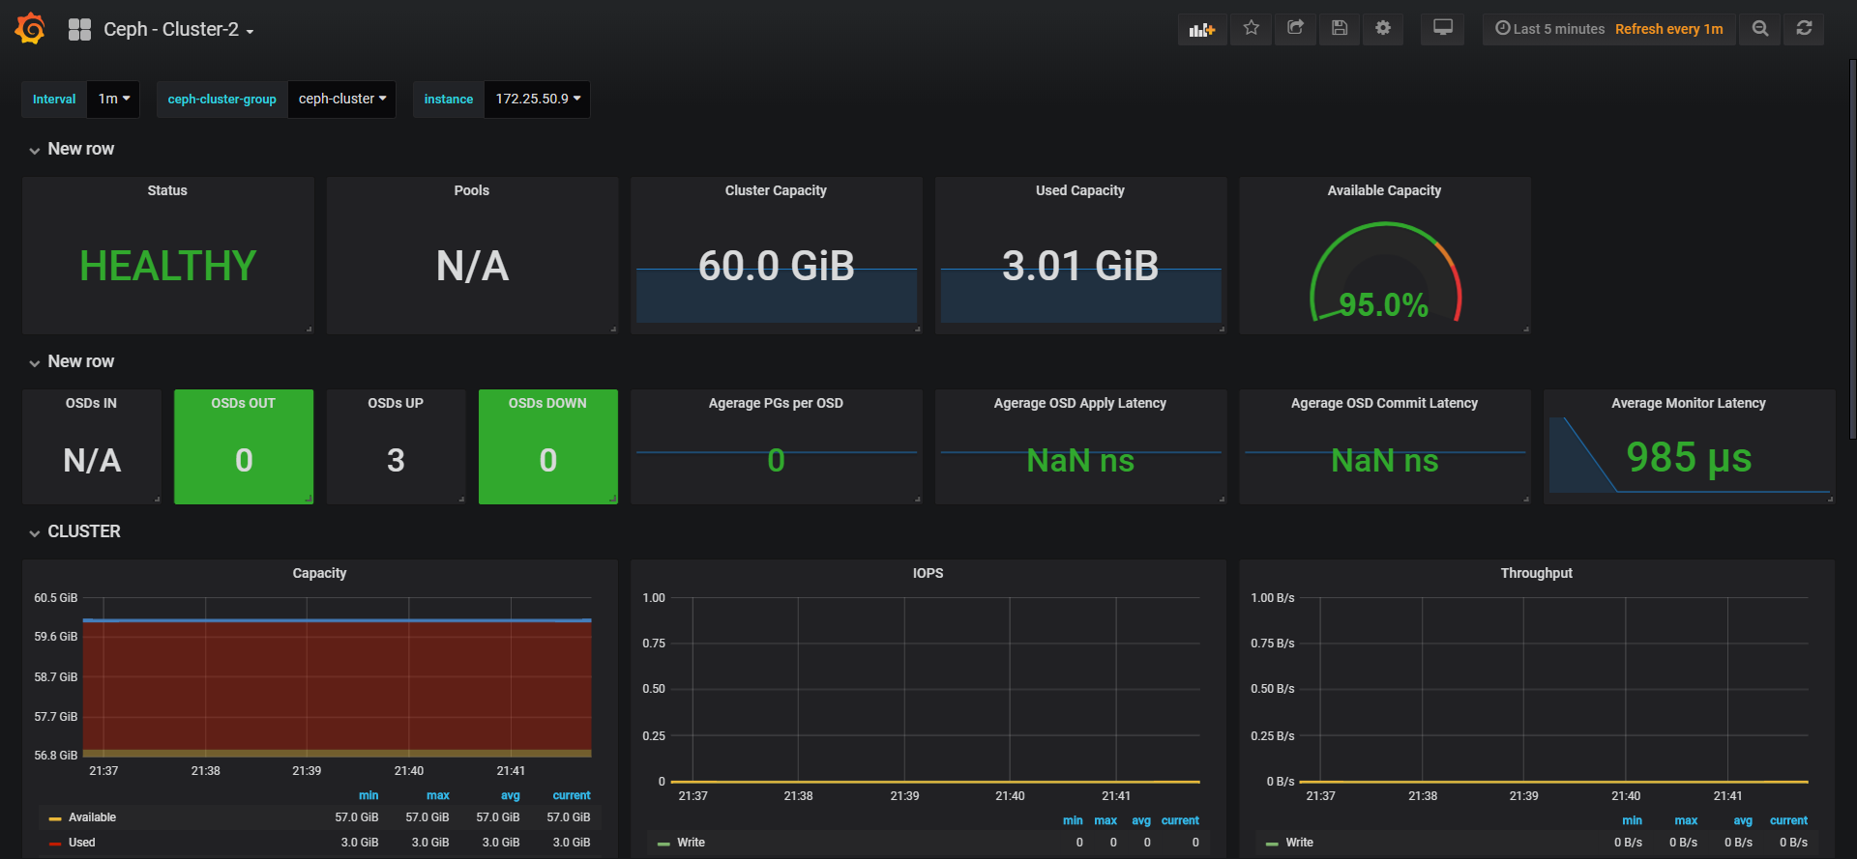
Task: Open the ceph-cluster-group dropdown
Action: [341, 99]
